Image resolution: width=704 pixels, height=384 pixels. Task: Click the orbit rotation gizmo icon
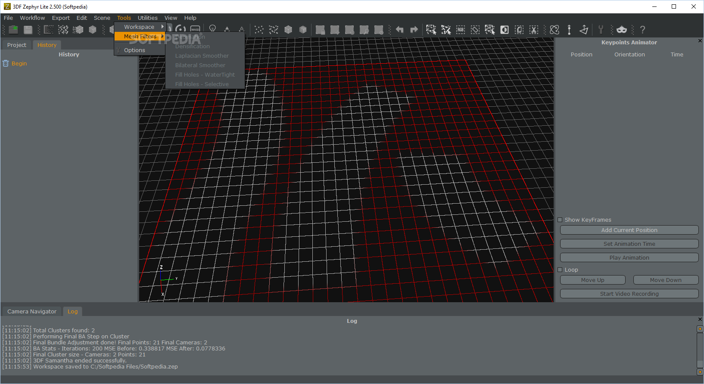coord(554,30)
